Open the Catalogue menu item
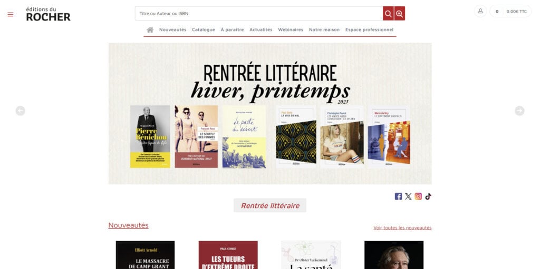This screenshot has height=269, width=540. coord(204,29)
